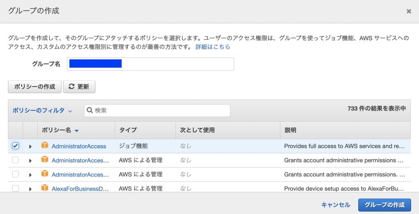Click the description 'Provide device setup access to AlexaForBu…'
This screenshot has width=419, height=214.
[344, 189]
